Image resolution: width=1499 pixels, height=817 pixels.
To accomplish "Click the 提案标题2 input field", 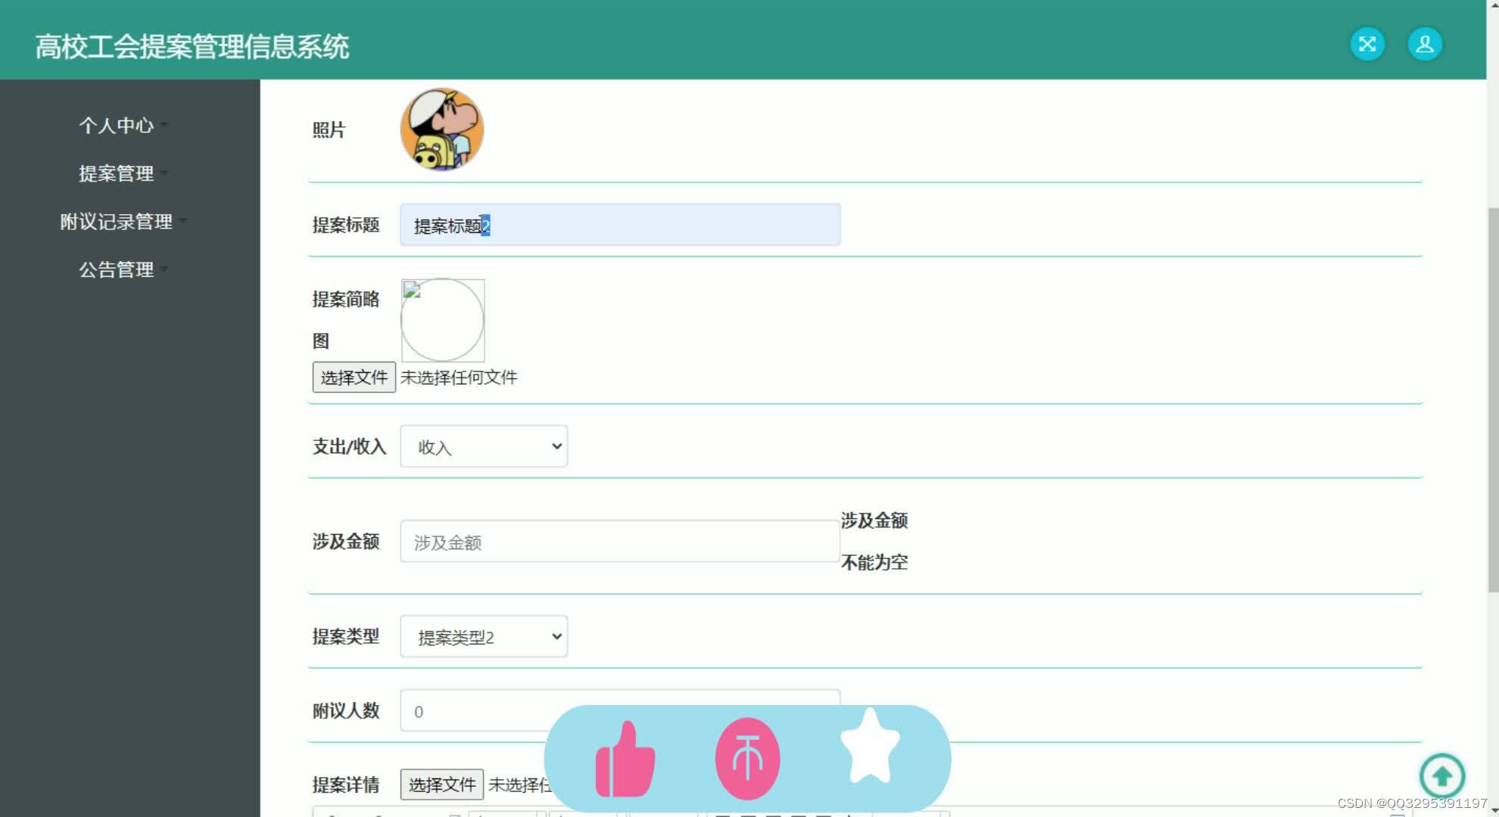I will pyautogui.click(x=619, y=225).
